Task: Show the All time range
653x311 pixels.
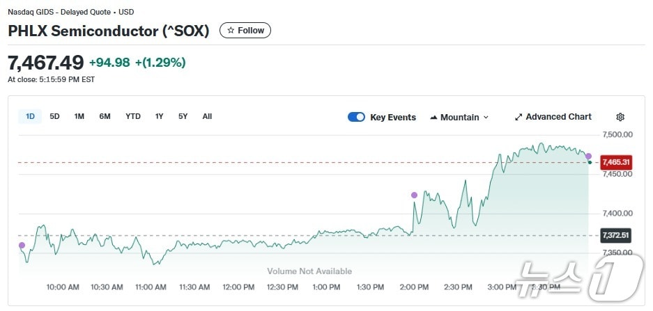Action: click(x=207, y=117)
